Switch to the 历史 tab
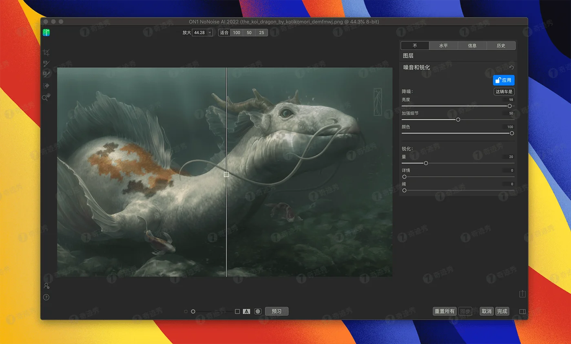571x344 pixels. (501, 46)
